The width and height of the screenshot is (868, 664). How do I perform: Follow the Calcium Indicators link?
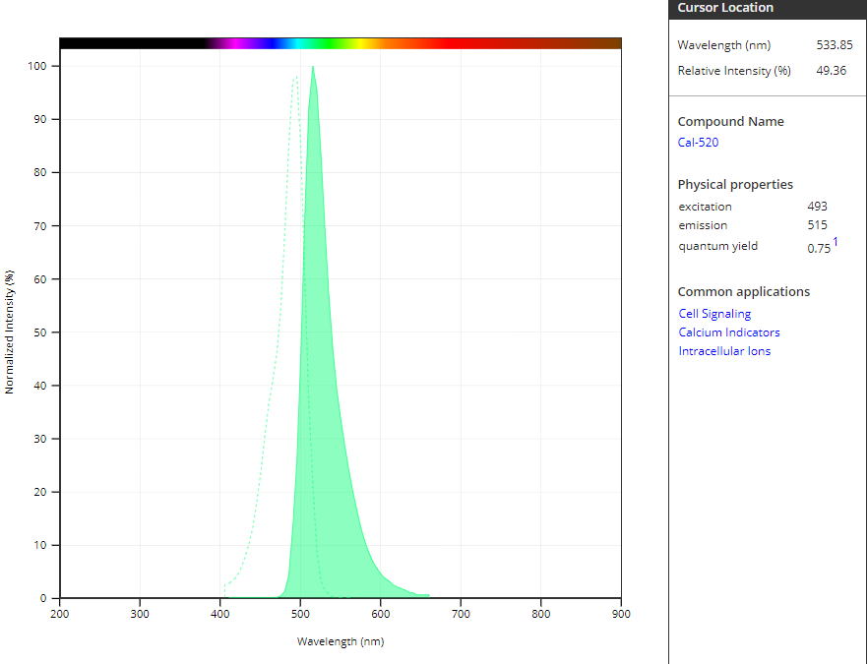click(x=728, y=332)
